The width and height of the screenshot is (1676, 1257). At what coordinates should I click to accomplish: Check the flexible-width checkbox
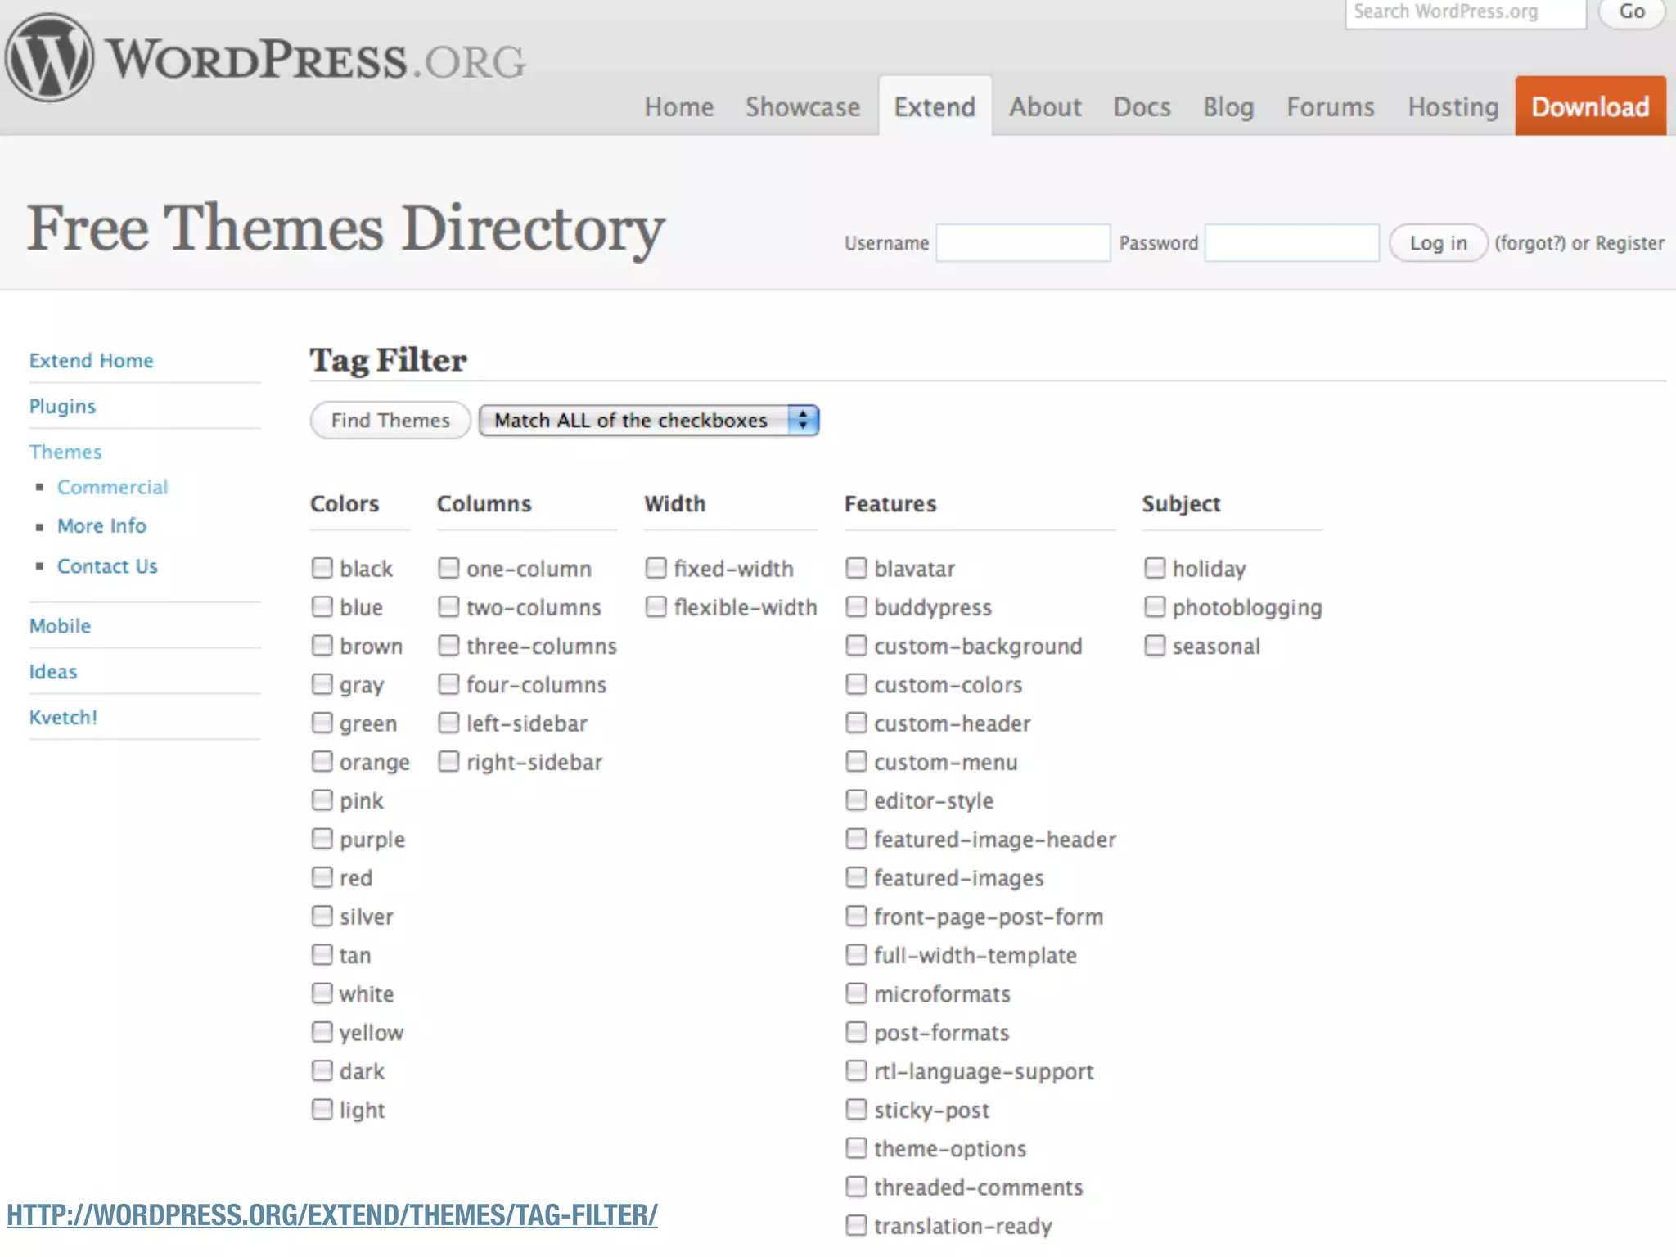tap(656, 606)
